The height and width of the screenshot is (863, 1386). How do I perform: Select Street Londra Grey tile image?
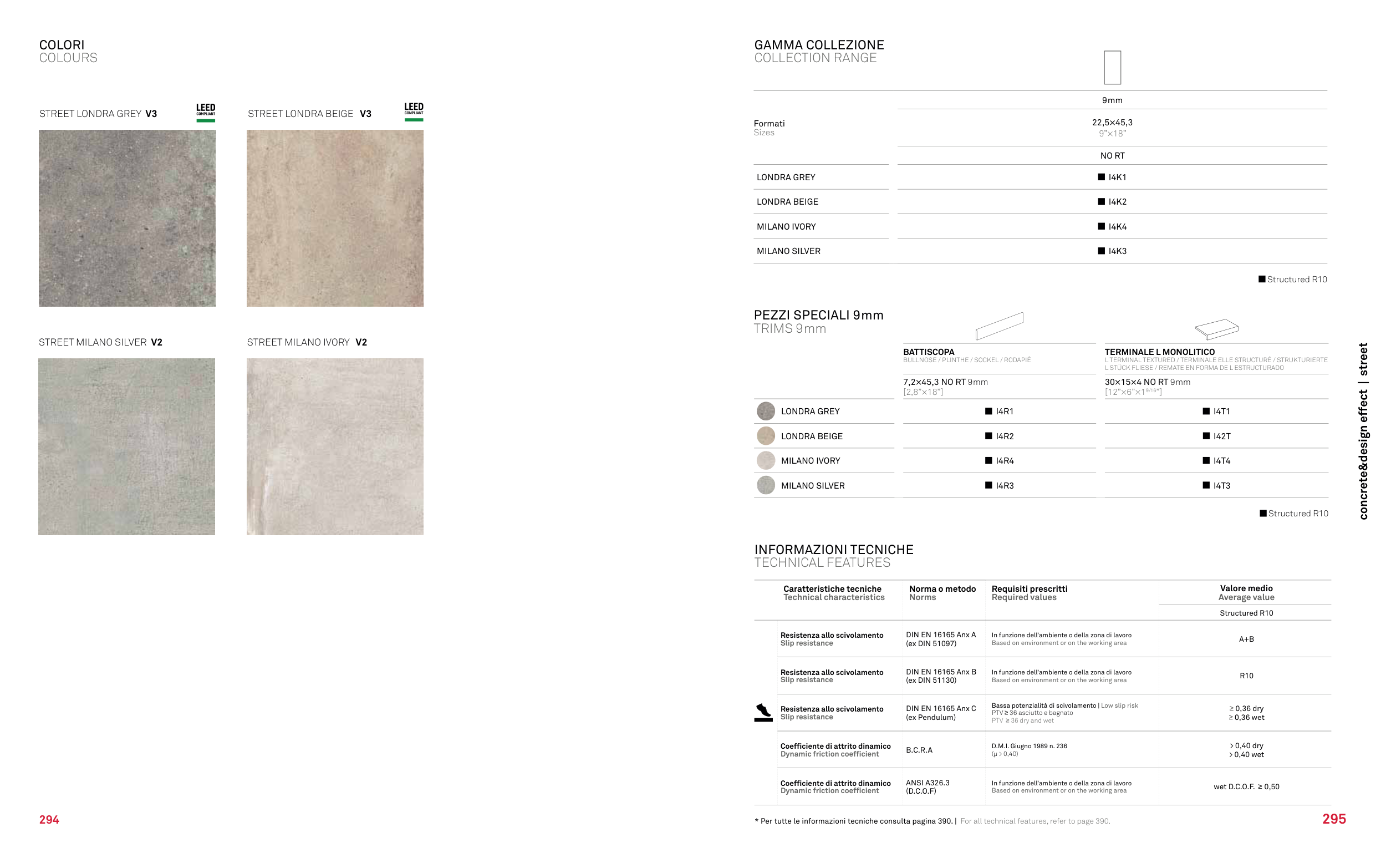coord(127,218)
